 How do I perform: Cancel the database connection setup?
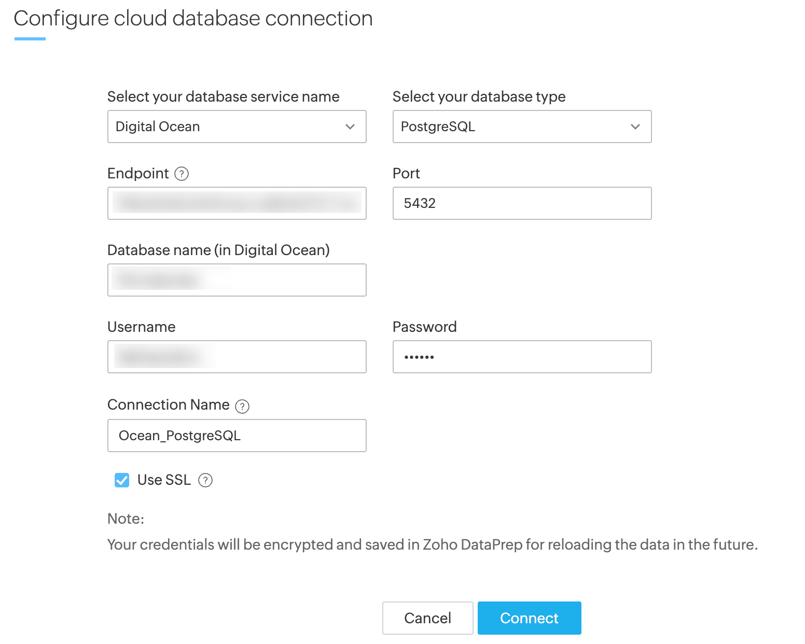pyautogui.click(x=427, y=618)
